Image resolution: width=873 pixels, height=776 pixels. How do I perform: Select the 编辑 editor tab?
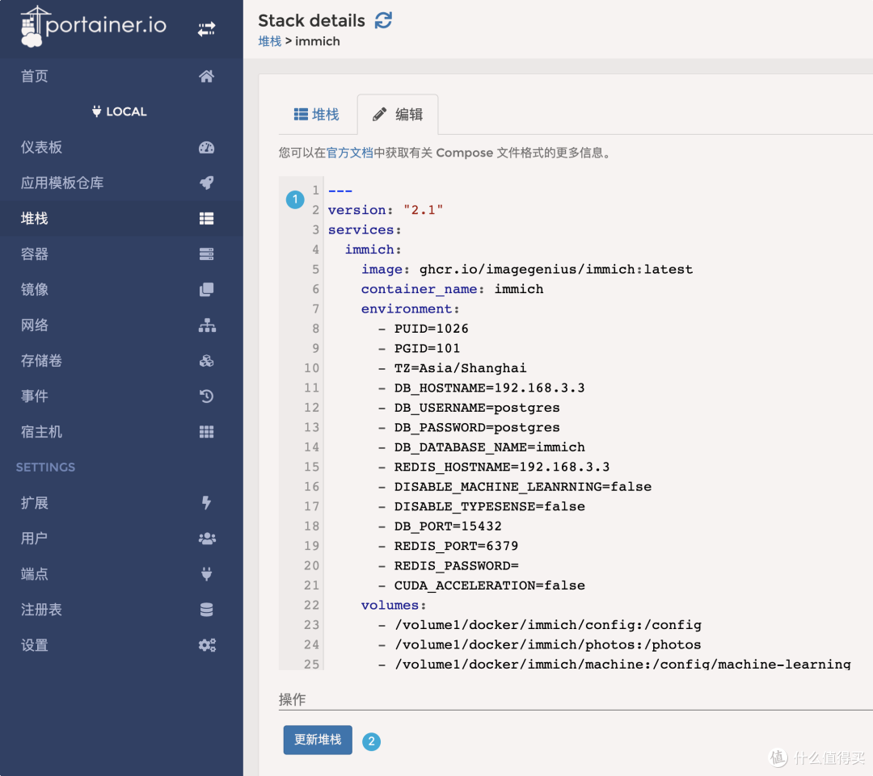[x=398, y=115]
